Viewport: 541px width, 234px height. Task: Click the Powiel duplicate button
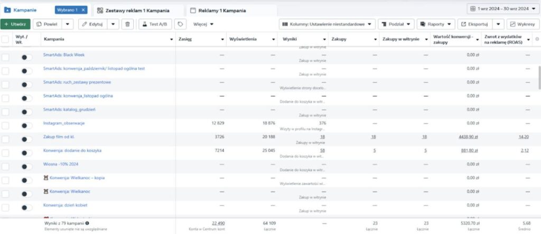[x=47, y=24]
